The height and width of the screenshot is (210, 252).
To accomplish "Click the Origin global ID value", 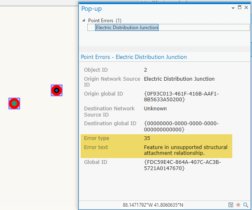I will point(181,97).
